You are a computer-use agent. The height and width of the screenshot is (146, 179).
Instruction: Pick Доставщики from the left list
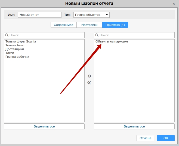[x=15, y=49]
